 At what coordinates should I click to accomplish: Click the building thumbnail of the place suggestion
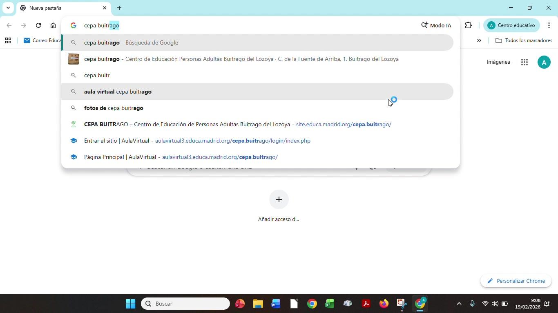[x=74, y=59]
